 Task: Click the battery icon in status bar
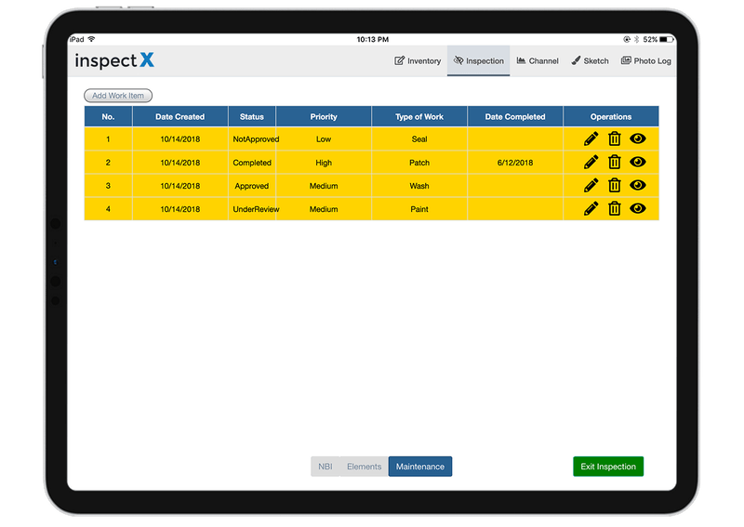[666, 39]
